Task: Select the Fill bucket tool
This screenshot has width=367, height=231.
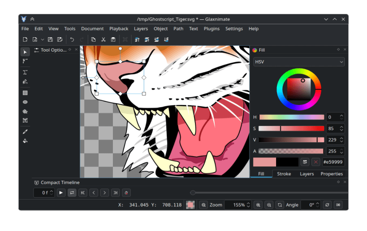Action: tap(25, 141)
